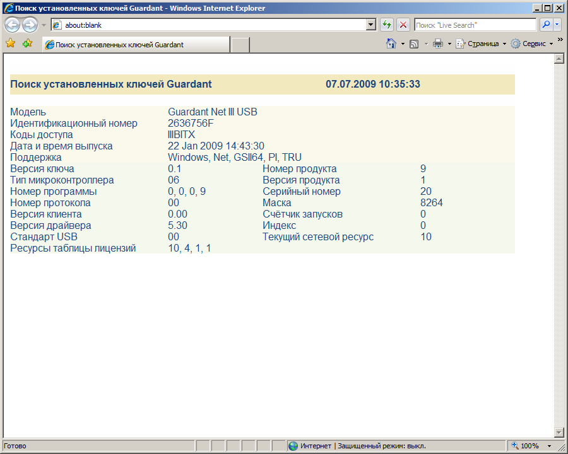Expand the address bar history dropdown

tap(371, 25)
